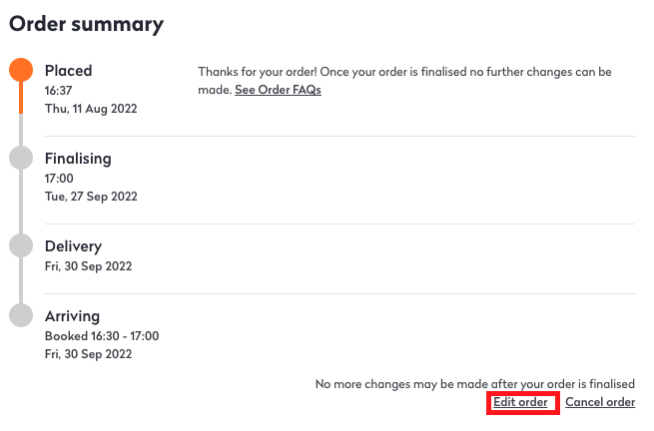Click the Order summary heading

tap(86, 25)
